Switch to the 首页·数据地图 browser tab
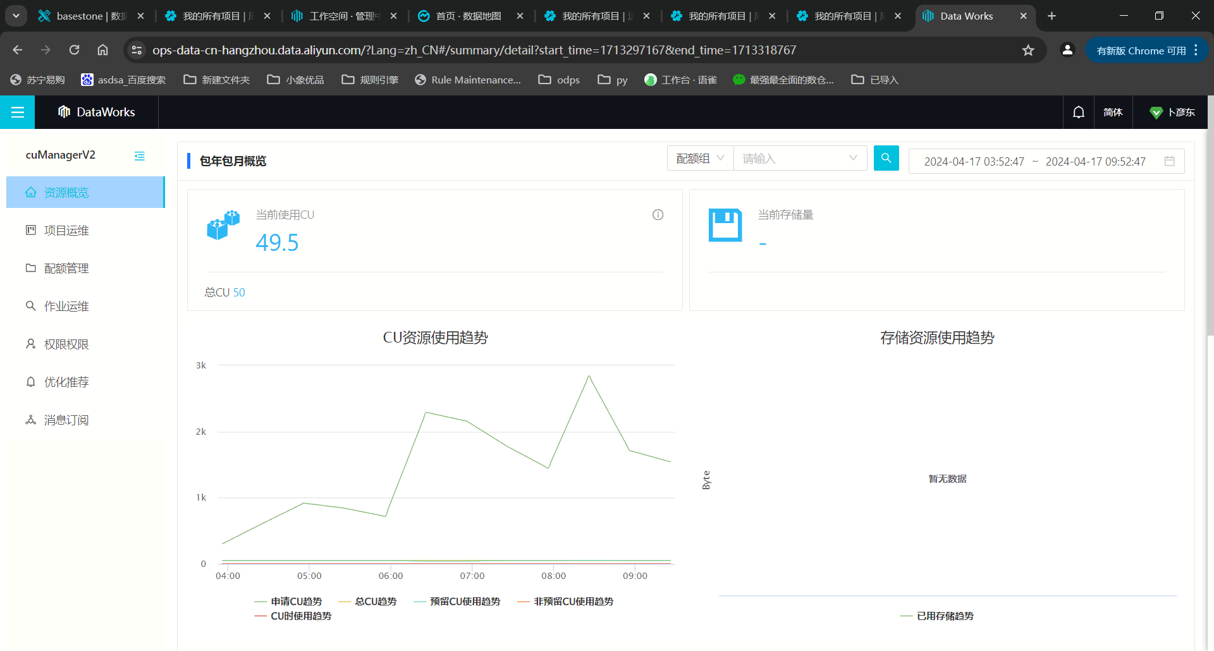This screenshot has width=1214, height=651. [x=470, y=16]
